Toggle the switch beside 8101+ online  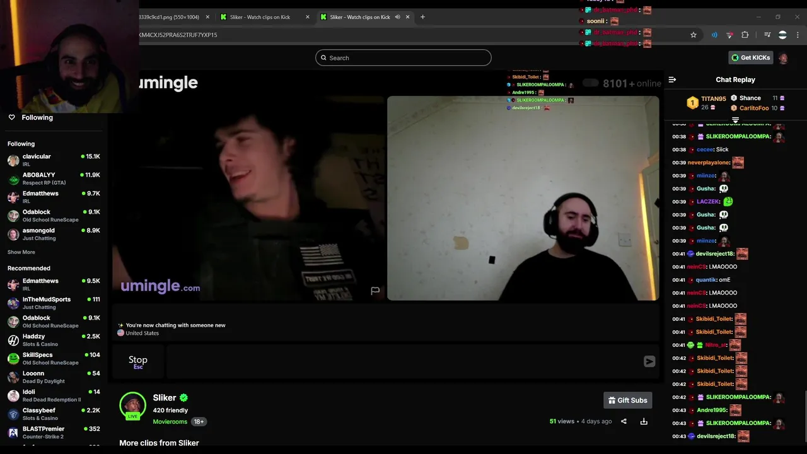pyautogui.click(x=591, y=83)
